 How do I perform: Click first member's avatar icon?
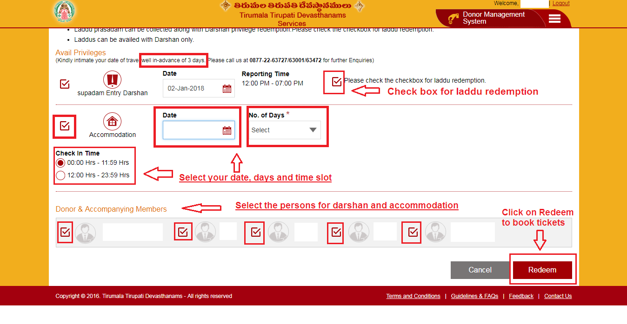(86, 232)
